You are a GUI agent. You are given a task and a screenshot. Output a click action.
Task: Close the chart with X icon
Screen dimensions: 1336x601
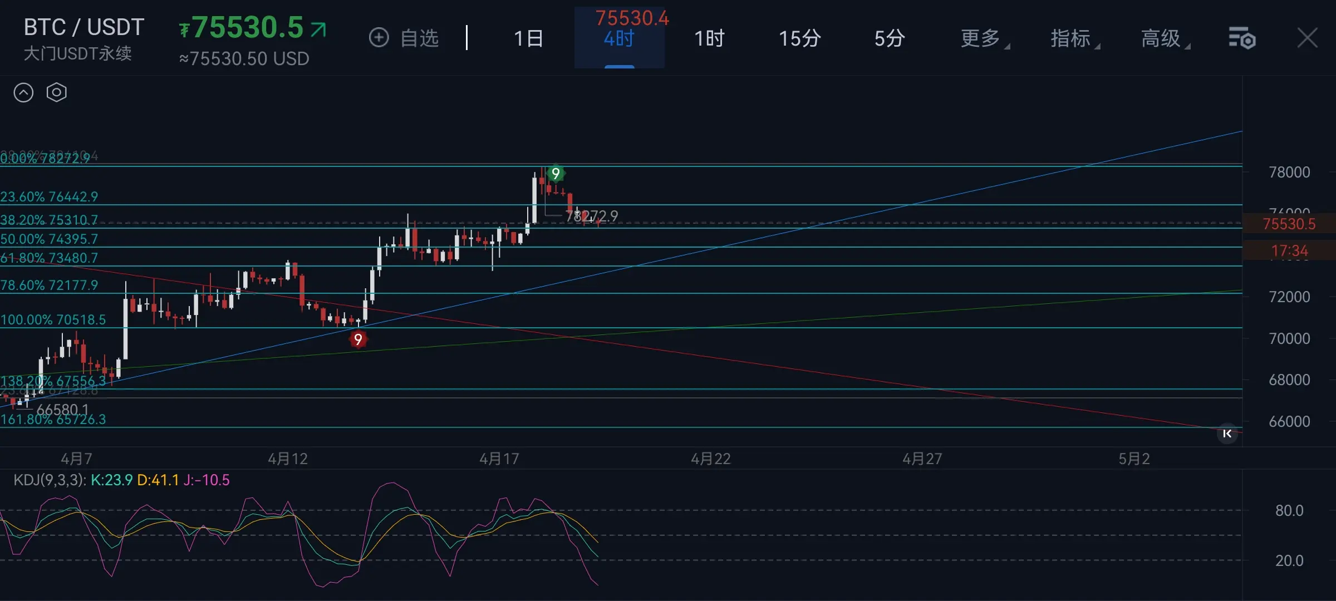coord(1307,38)
